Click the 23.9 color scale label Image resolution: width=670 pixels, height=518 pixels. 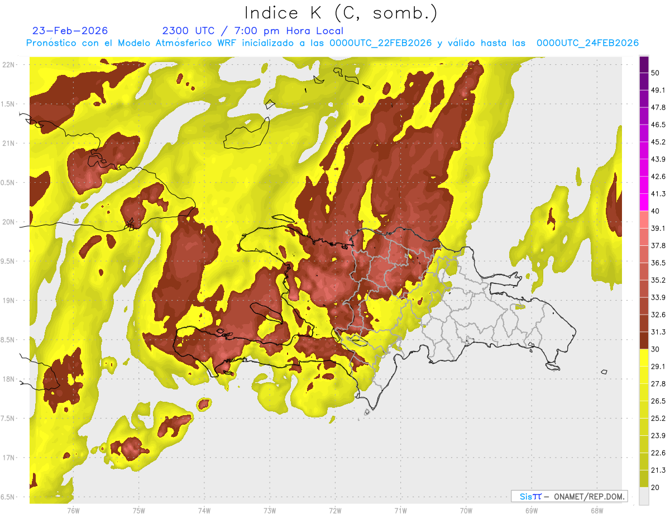(x=658, y=436)
